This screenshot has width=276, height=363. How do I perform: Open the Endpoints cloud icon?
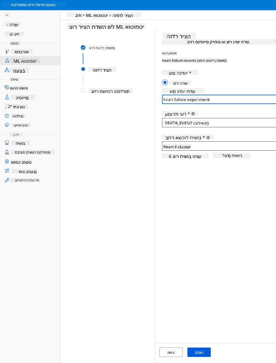(x=7, y=125)
